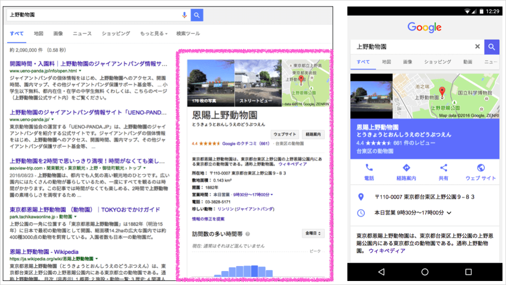Click the ウィキペディア link in desktop panel

[293, 164]
